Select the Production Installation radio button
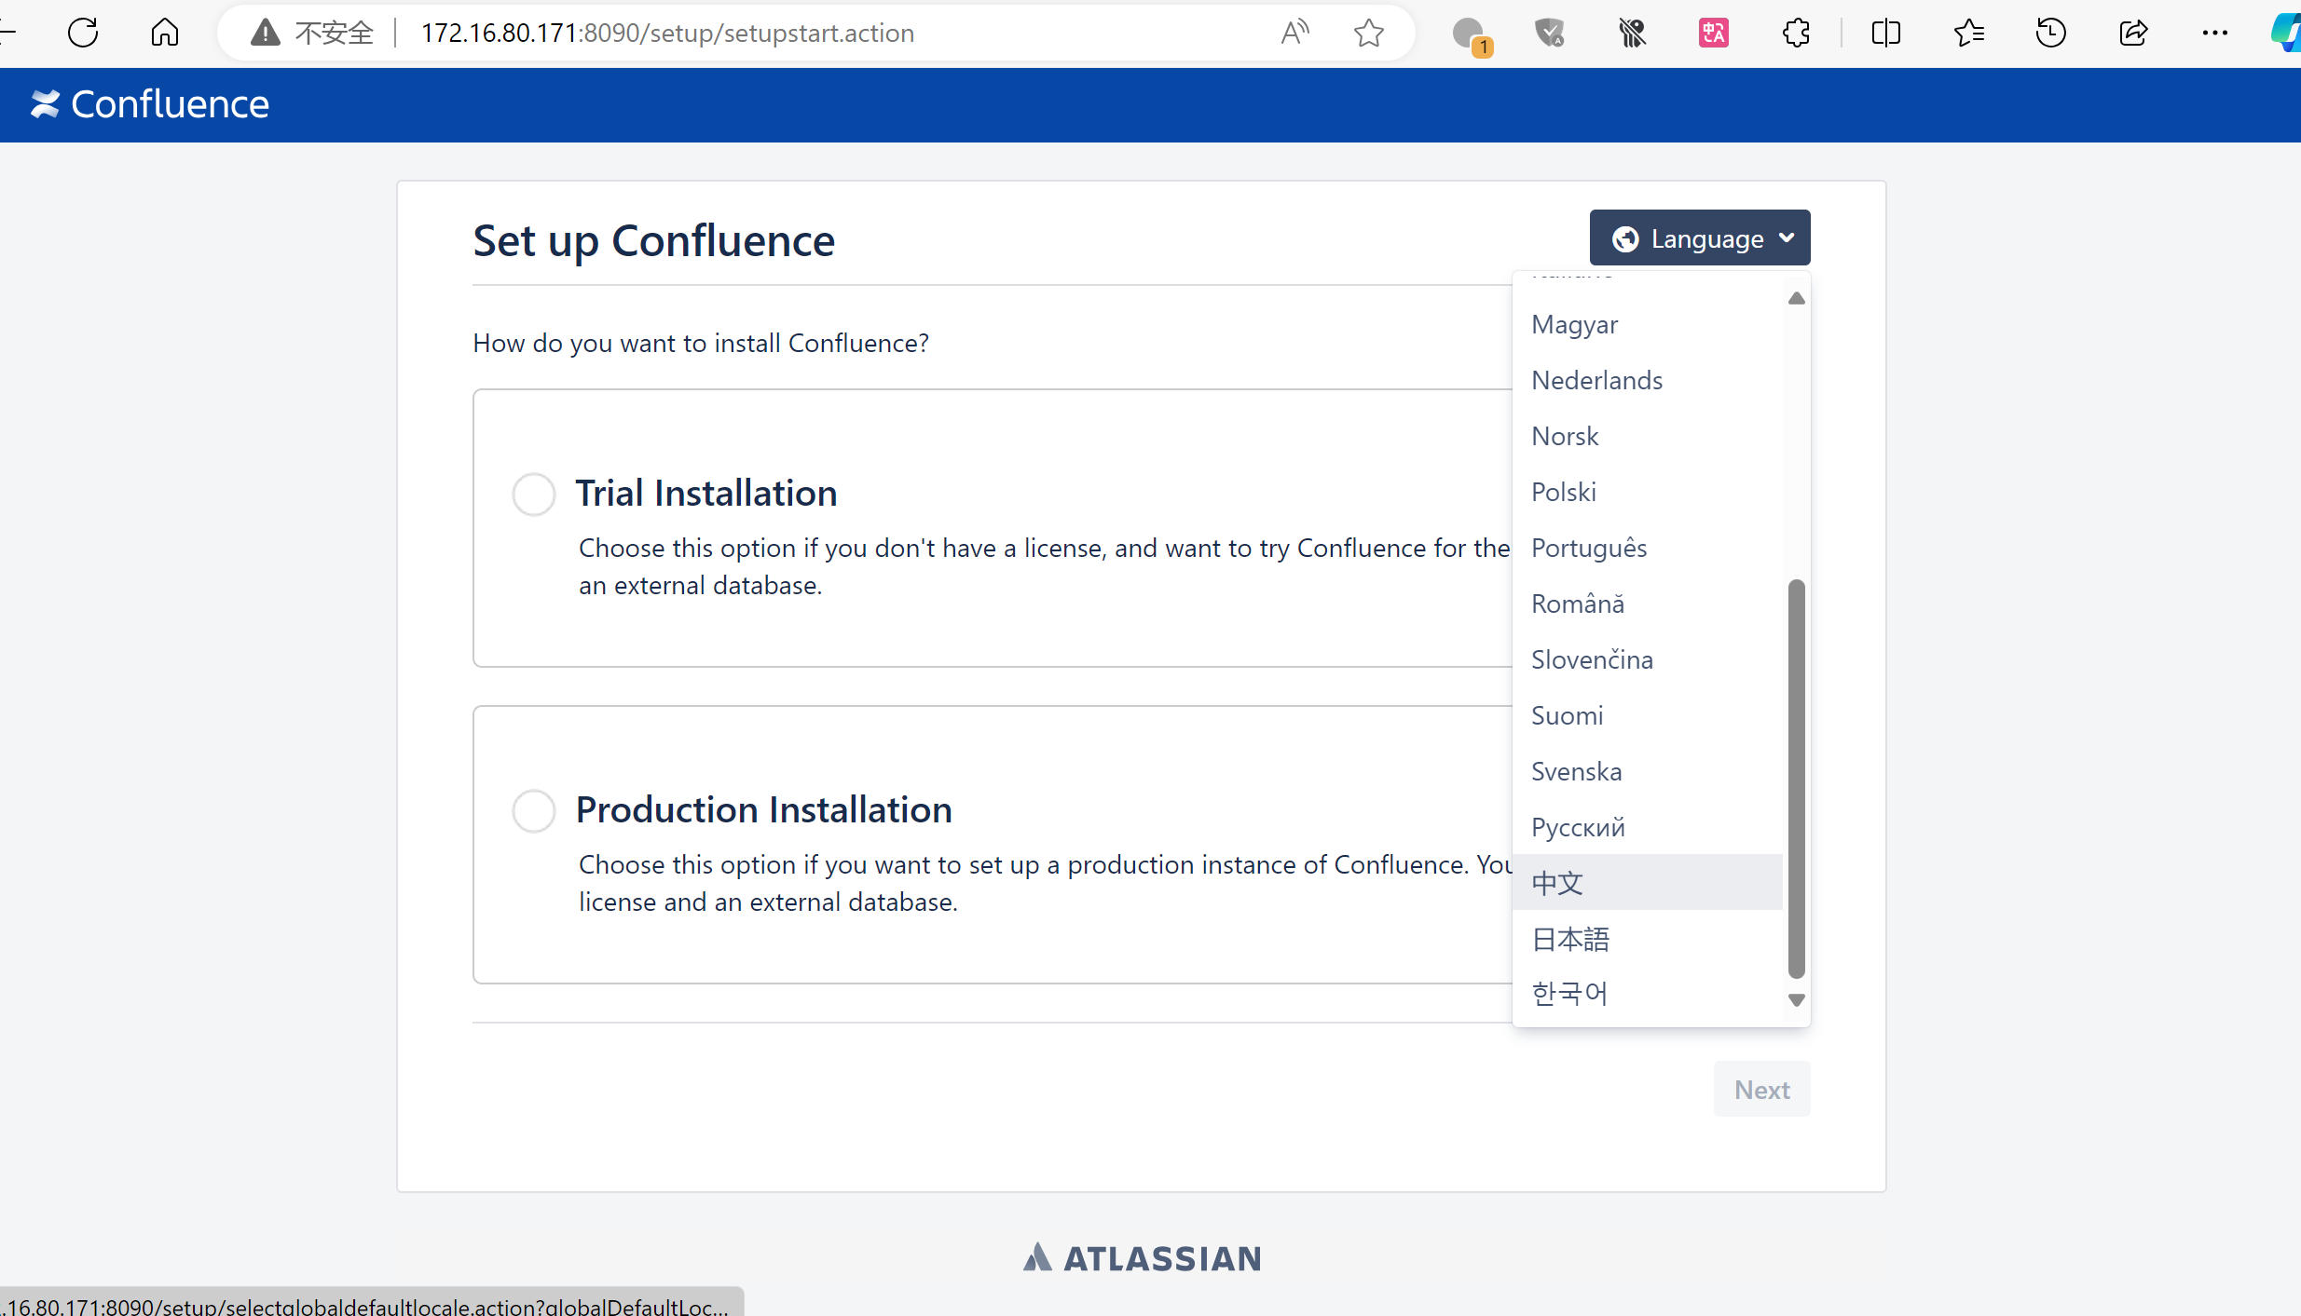Viewport: 2301px width, 1316px height. [534, 810]
